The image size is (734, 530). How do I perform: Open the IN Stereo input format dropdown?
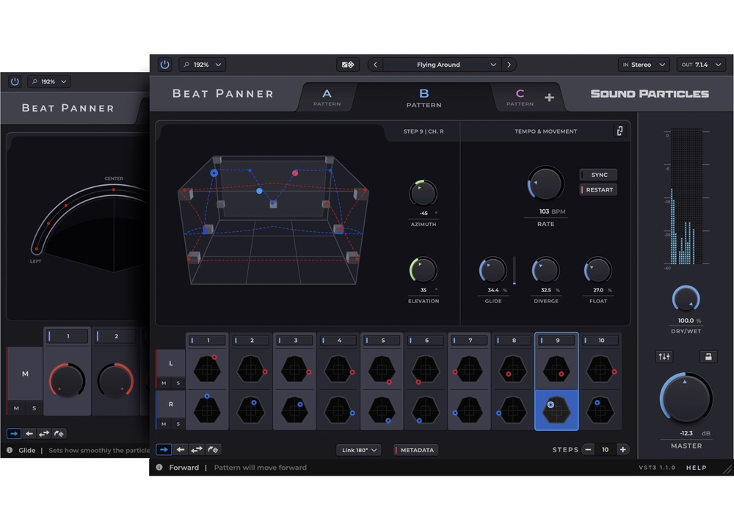coord(644,65)
